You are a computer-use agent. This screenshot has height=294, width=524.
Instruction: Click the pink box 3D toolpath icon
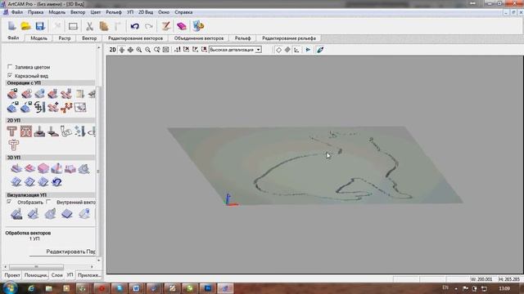[43, 168]
